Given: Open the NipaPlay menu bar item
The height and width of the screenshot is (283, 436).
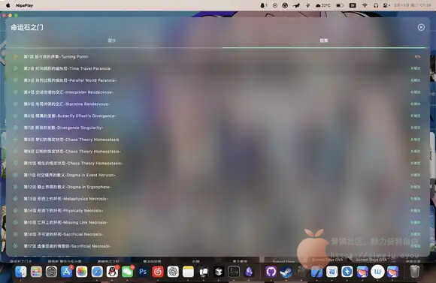Looking at the screenshot, I should [25, 5].
